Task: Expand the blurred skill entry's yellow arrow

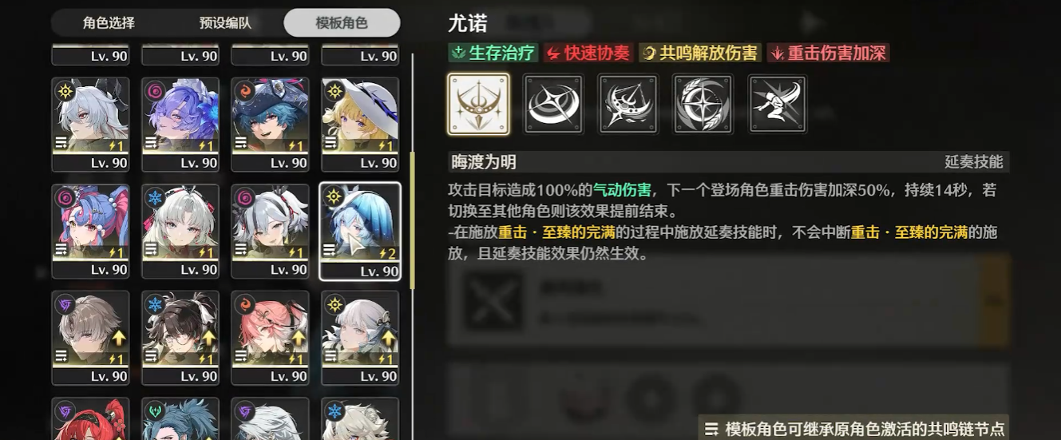Action: [993, 300]
